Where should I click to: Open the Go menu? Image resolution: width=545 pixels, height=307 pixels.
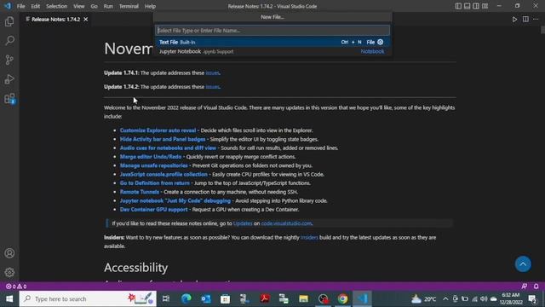(x=95, y=6)
